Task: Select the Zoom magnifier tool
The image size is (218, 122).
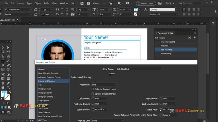Action: click(x=8, y=87)
